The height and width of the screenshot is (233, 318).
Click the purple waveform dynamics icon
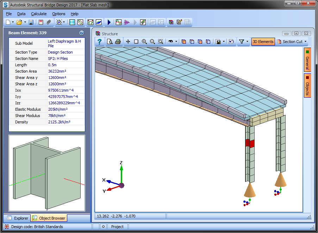click(127, 22)
